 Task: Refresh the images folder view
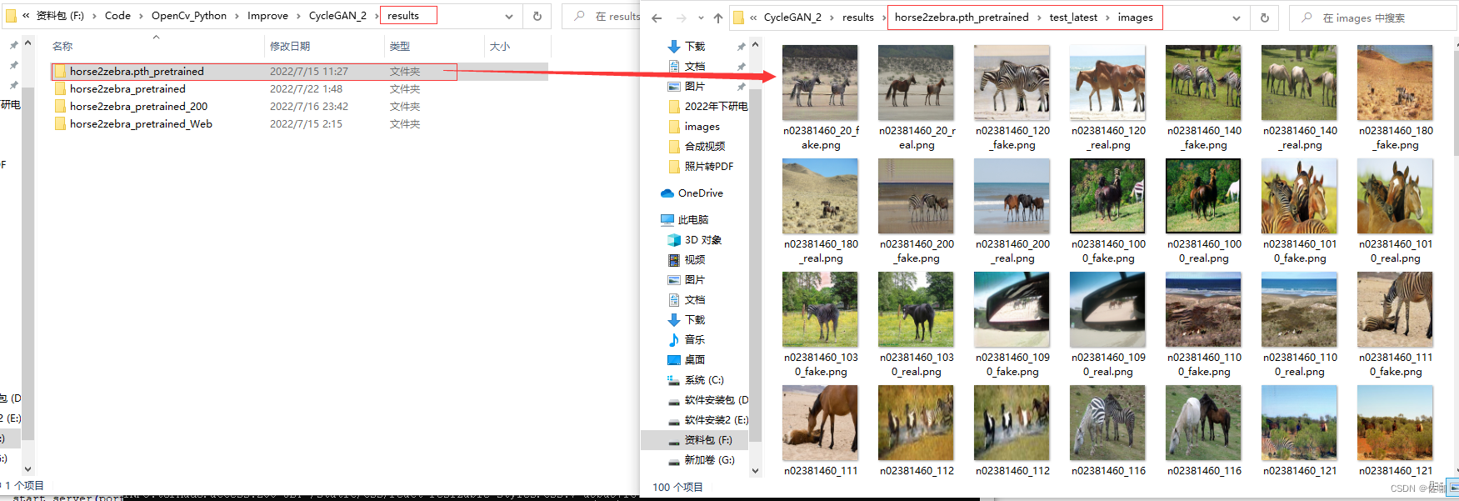coord(1264,18)
